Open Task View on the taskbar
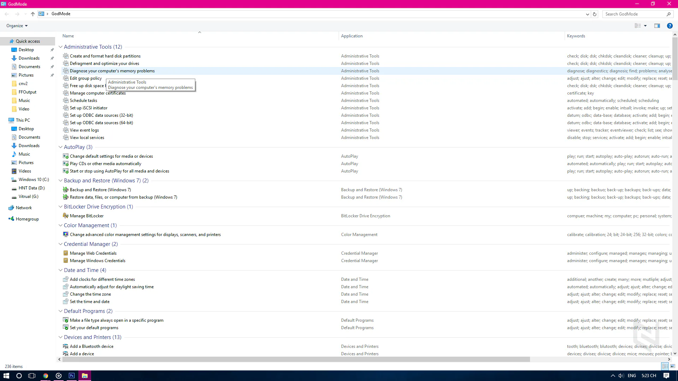Viewport: 678px width, 381px height. (x=32, y=376)
